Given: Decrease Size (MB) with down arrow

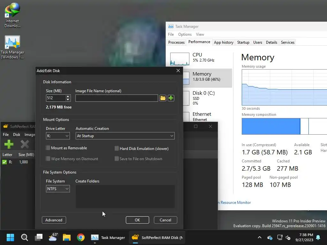Looking at the screenshot, I should [68, 100].
